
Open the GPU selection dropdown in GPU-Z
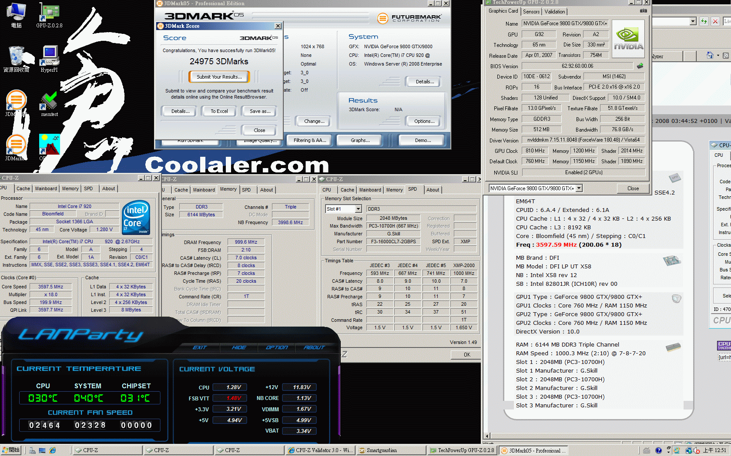pos(579,188)
